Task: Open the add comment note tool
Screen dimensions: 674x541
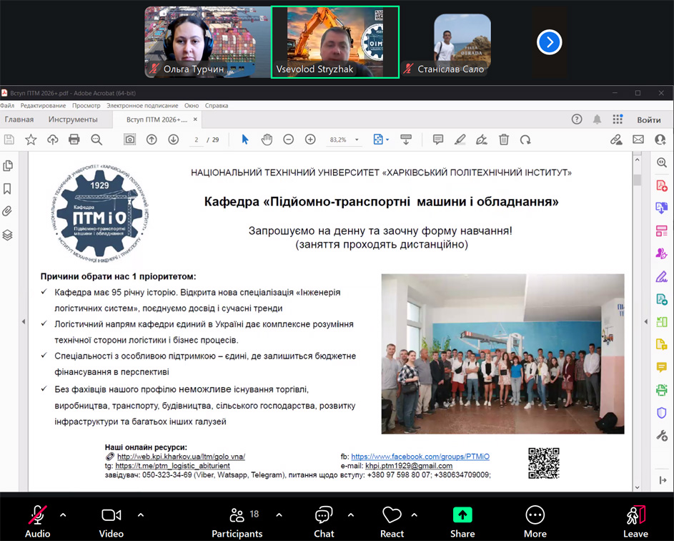Action: point(438,140)
